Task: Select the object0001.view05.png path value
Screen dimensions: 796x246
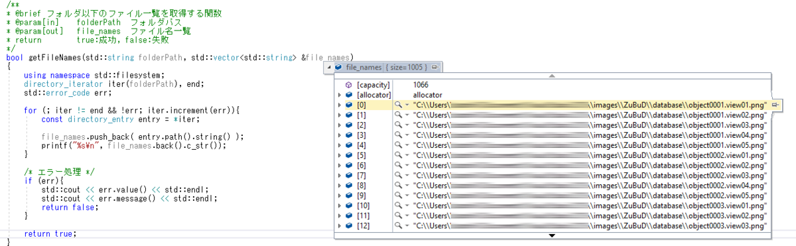Action: [x=590, y=145]
